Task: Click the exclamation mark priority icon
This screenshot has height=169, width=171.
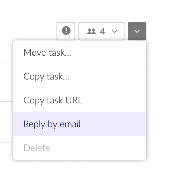Action: 66,30
